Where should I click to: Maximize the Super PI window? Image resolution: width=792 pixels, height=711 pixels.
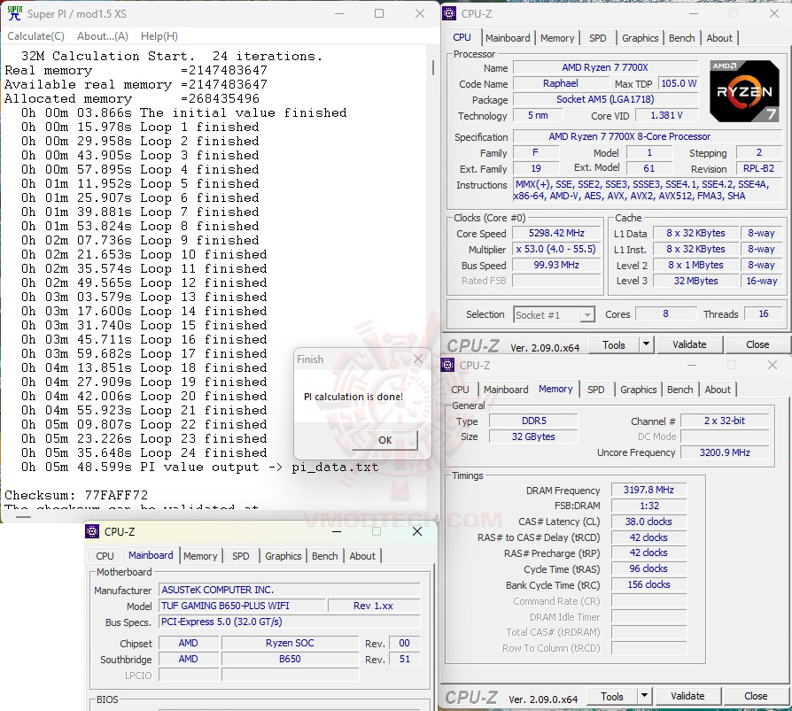coord(379,13)
